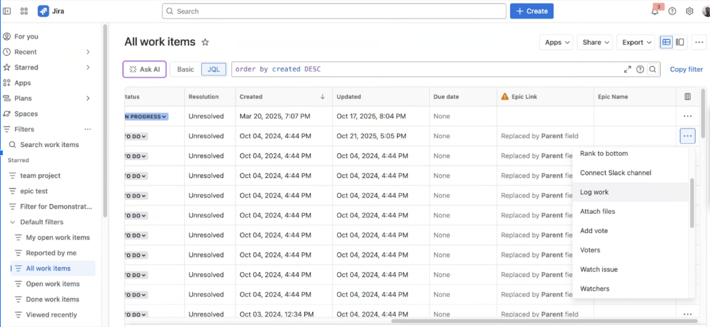Choose Voters in the menu
Screen dimensions: 710x327
click(590, 250)
